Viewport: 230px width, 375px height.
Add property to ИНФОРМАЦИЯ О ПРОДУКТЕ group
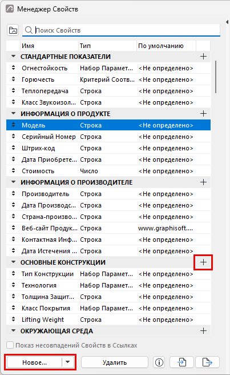pos(203,114)
